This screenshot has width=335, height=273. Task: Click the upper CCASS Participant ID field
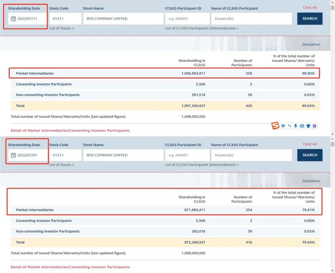coord(187,19)
